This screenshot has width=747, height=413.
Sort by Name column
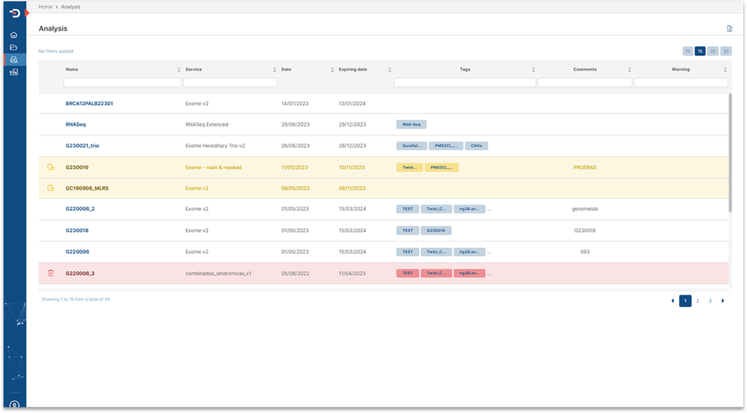(179, 69)
